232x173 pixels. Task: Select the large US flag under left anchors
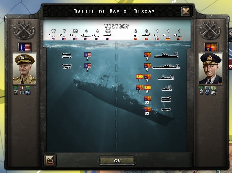25,47
